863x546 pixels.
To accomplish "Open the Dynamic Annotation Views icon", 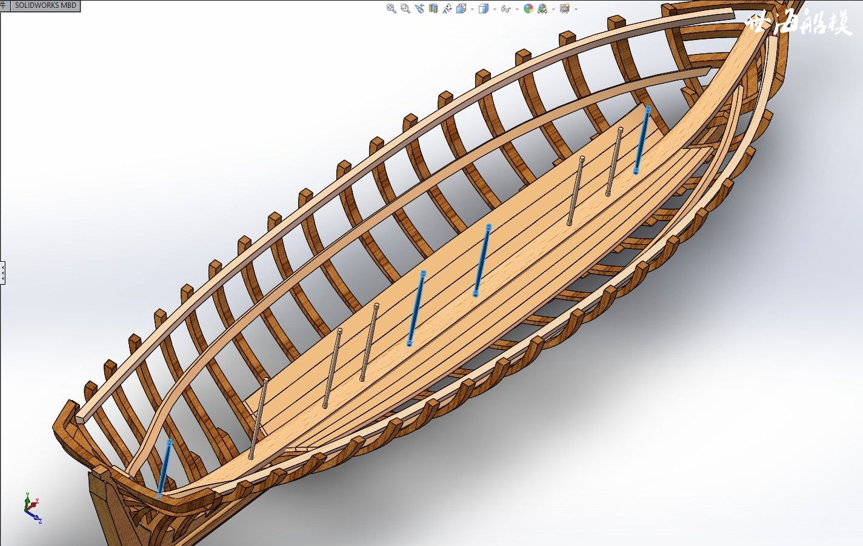I will tap(447, 8).
